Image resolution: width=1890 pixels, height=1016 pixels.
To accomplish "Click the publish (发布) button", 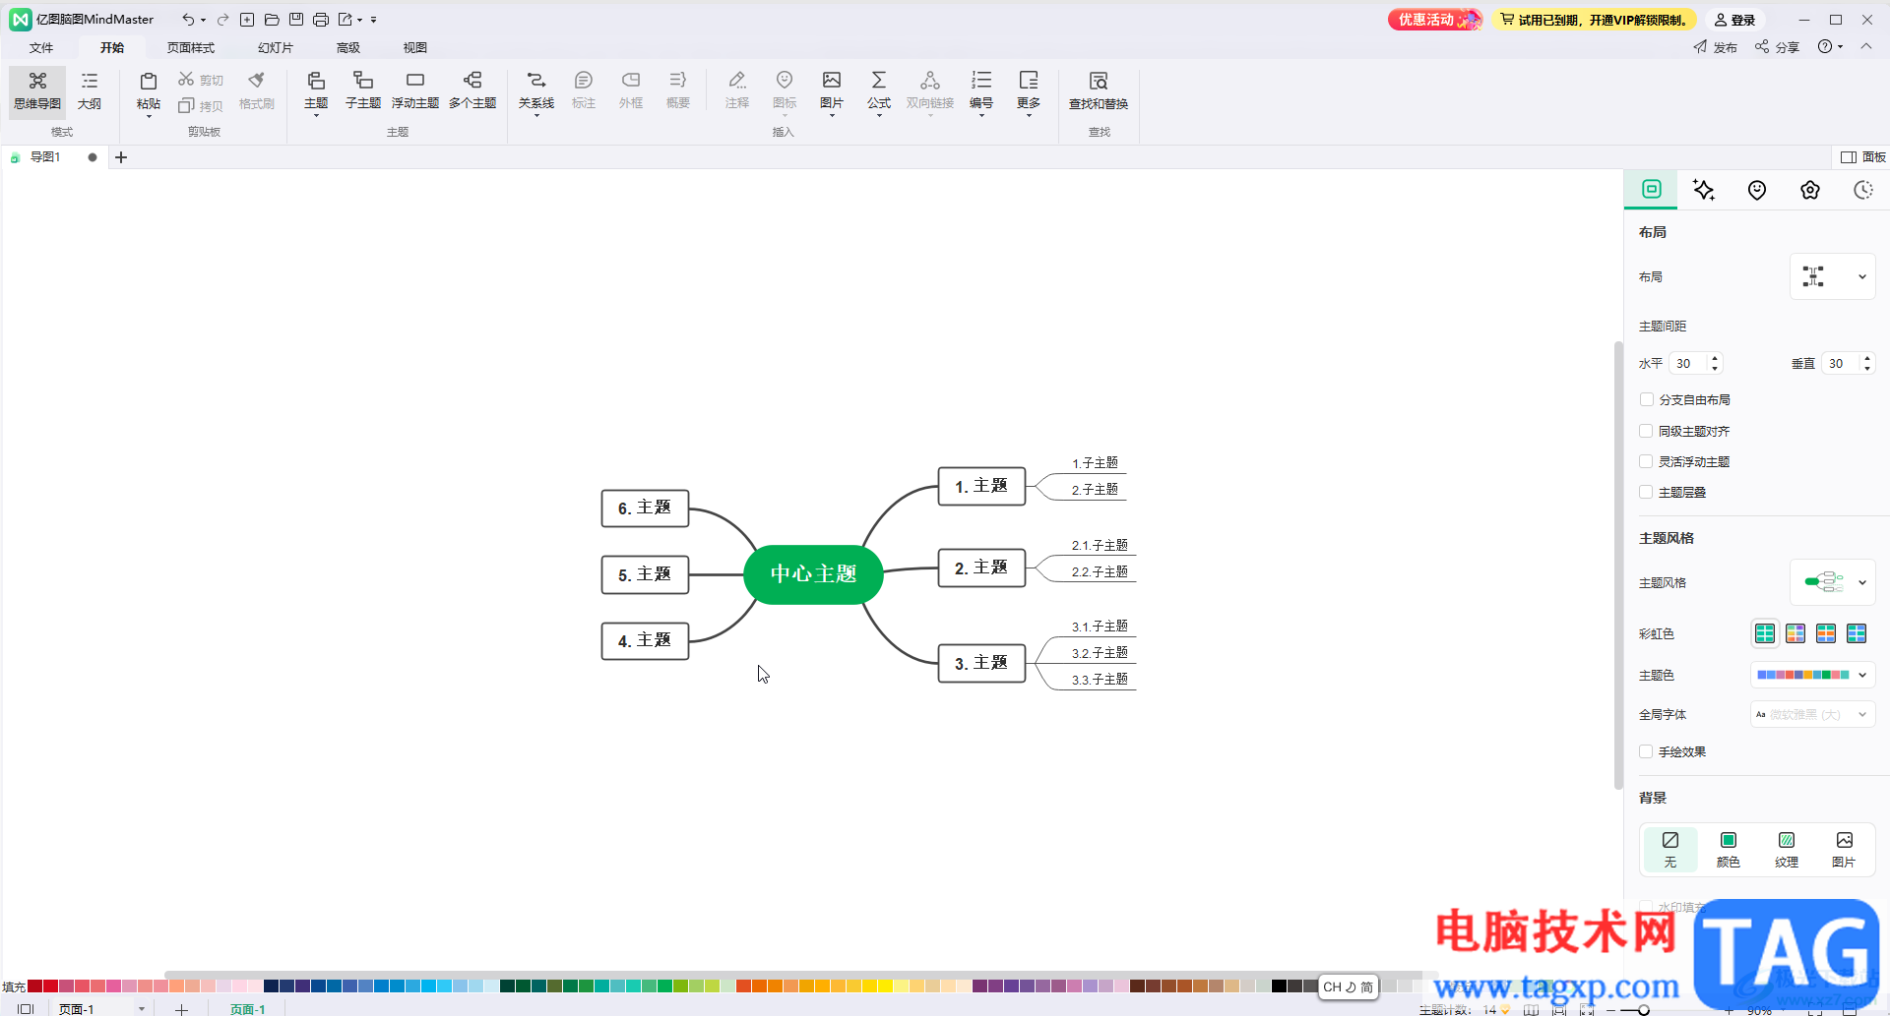I will coord(1716,47).
